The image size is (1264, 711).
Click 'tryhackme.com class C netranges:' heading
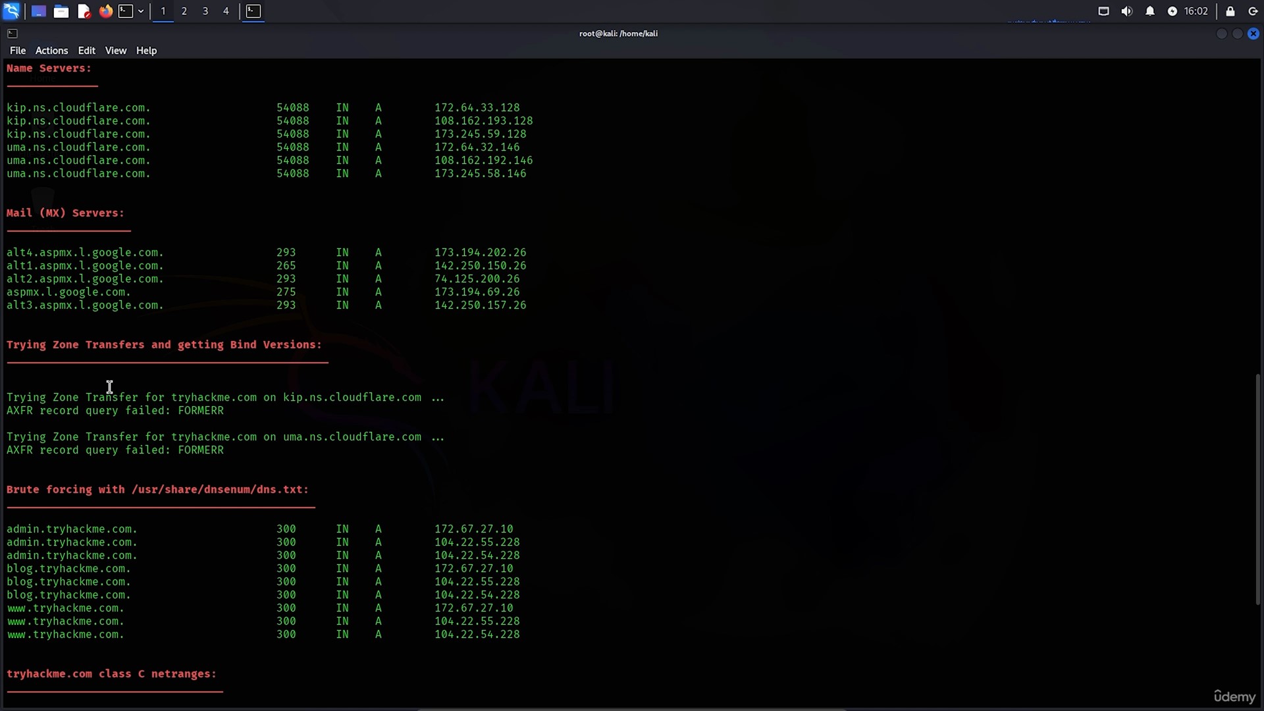coord(112,674)
